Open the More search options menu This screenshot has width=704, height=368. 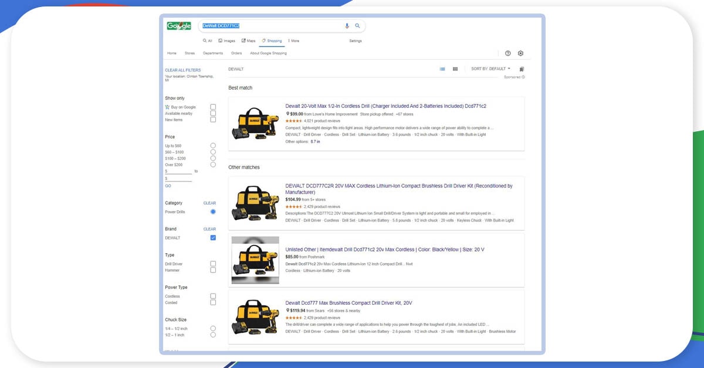[293, 41]
